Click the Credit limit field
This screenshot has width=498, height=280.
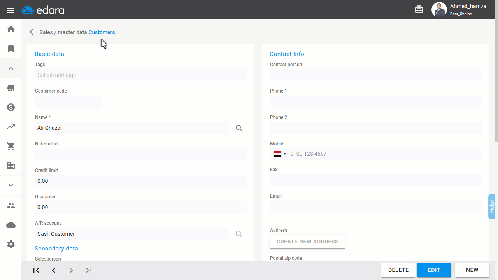pos(141,181)
